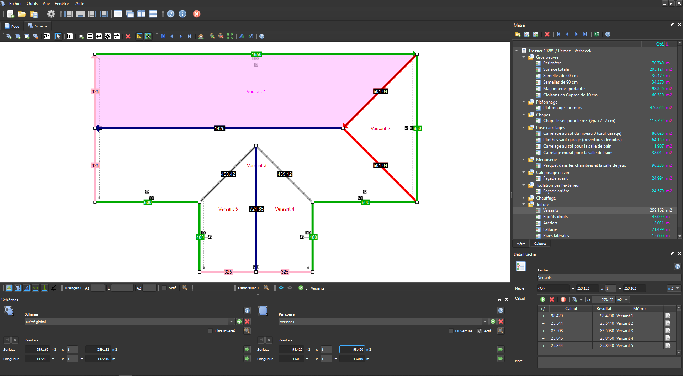Open the settings gear icon
Screen dimensions: 683x376
51,14
